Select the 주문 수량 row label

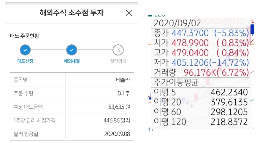pyautogui.click(x=23, y=93)
